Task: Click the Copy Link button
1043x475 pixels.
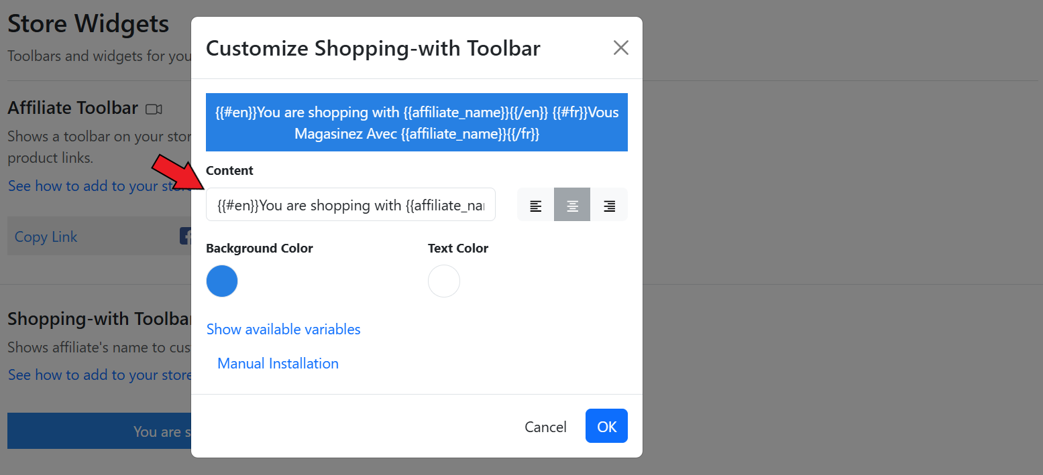Action: 46,237
